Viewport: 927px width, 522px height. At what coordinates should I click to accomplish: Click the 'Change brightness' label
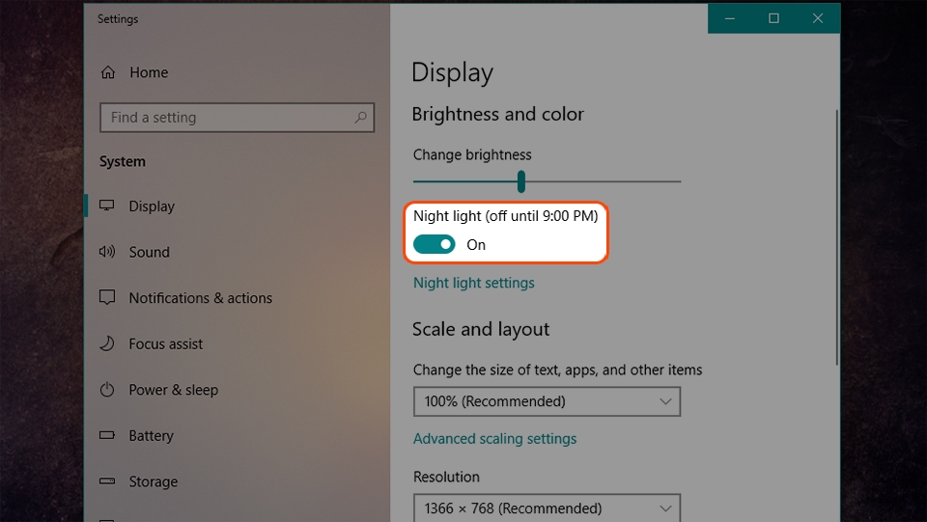pos(472,154)
